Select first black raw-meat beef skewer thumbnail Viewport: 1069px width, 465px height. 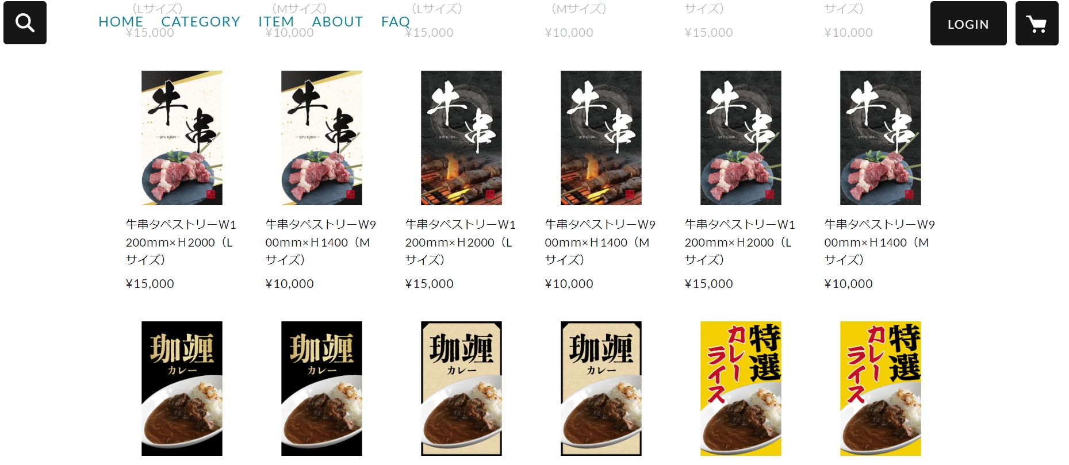click(741, 138)
